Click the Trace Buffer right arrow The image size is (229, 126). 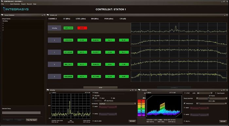pyautogui.click(x=226, y=99)
